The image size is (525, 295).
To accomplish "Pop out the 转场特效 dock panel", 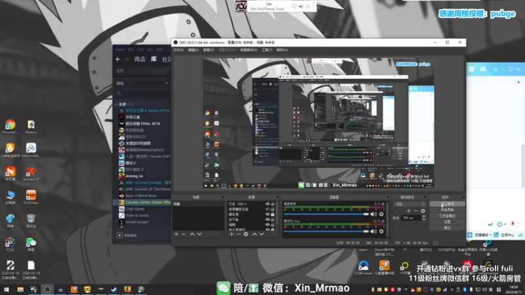I will (425, 197).
